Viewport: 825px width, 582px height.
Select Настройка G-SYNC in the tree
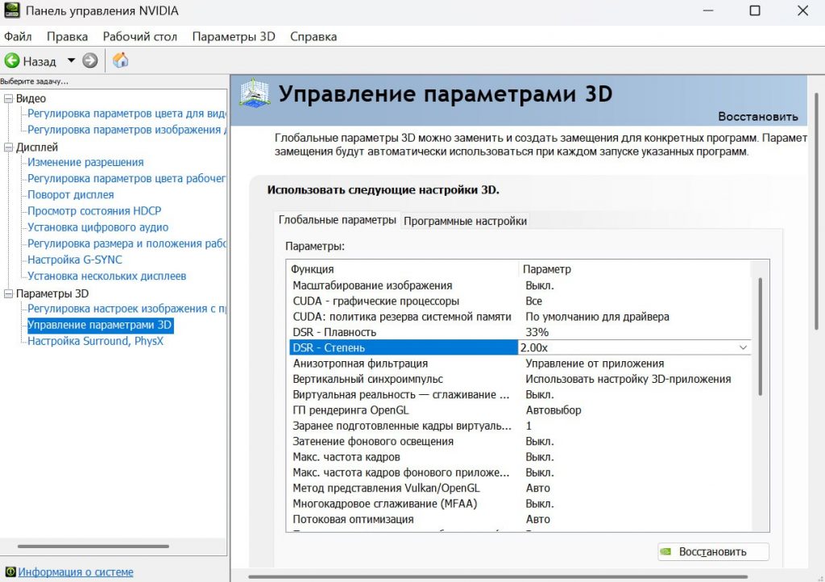coord(73,260)
